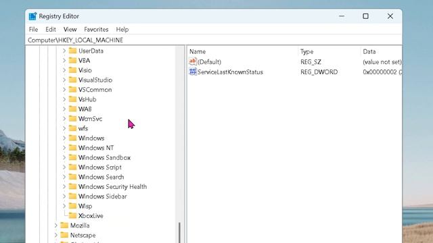Select the wfs folder icon
433x243 pixels.
72,128
